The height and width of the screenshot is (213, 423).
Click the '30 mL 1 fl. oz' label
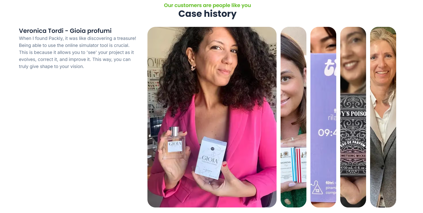(353, 168)
